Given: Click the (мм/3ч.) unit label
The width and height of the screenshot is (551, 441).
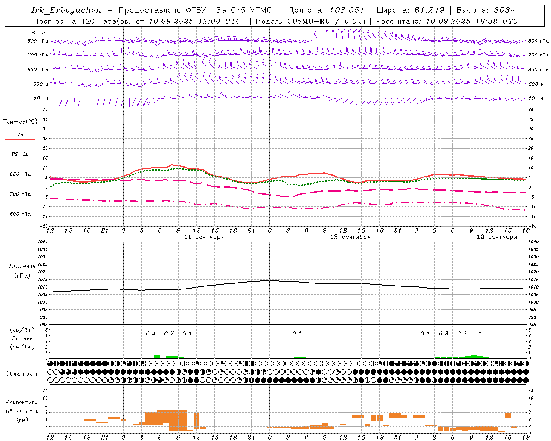Looking at the screenshot, I should click(x=22, y=331).
